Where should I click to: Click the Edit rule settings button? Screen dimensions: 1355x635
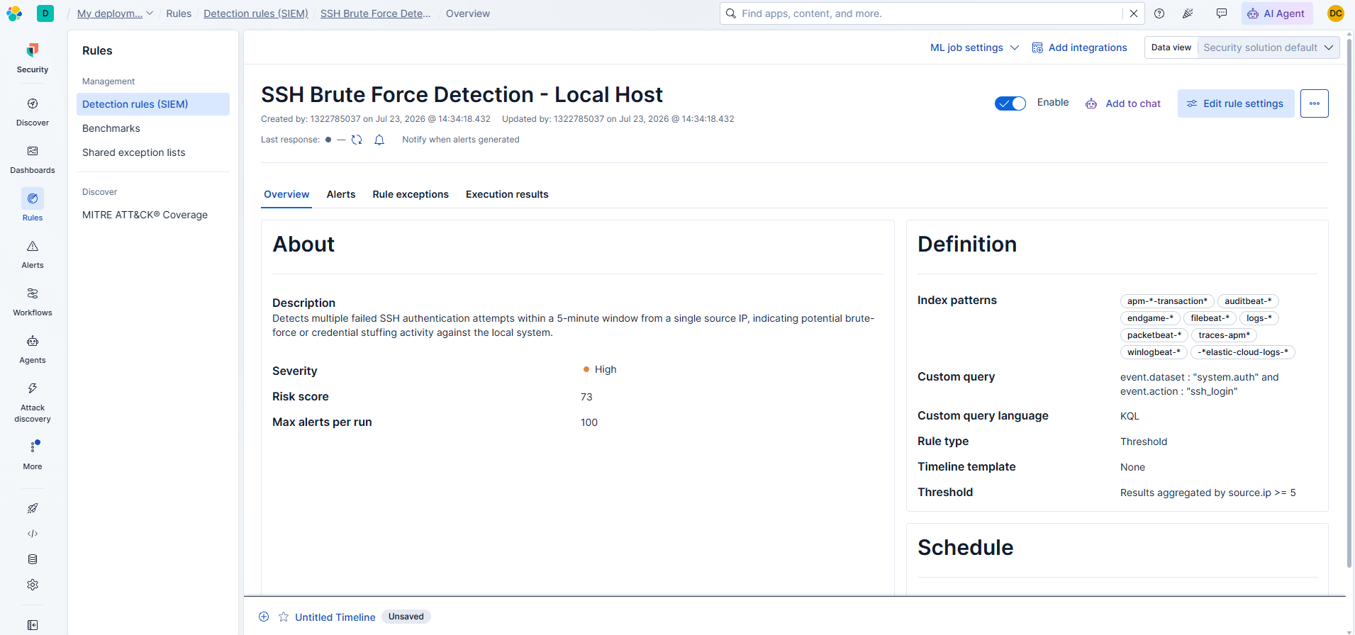[x=1236, y=103]
